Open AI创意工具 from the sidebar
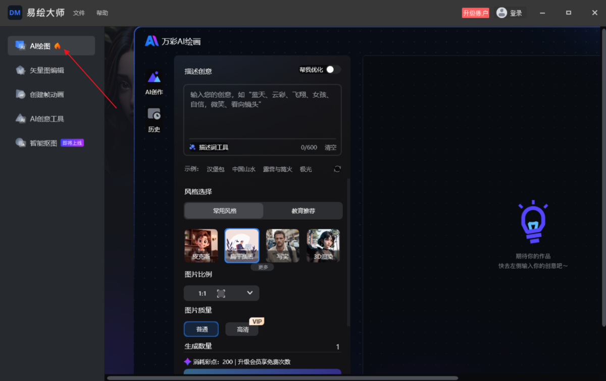This screenshot has height=381, width=606. pyautogui.click(x=44, y=119)
